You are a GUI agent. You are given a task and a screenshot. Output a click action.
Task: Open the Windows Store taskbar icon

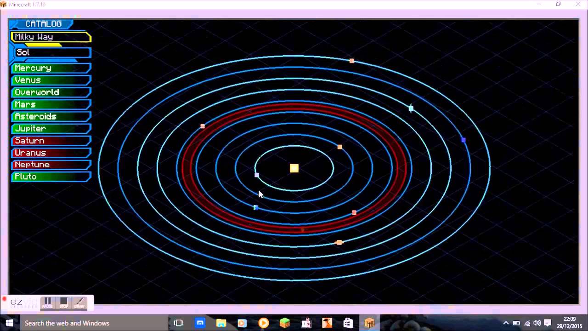[348, 323]
